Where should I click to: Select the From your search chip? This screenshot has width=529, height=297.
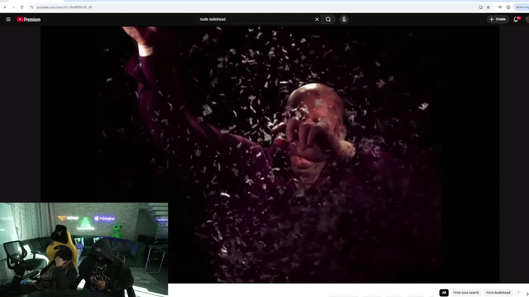click(466, 292)
